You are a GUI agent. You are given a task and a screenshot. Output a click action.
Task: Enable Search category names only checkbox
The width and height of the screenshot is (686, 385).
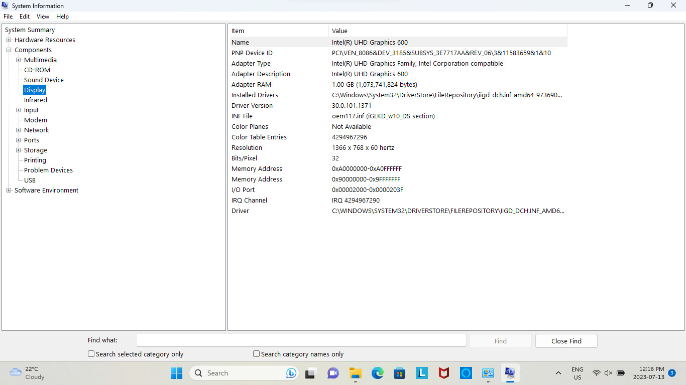click(257, 353)
